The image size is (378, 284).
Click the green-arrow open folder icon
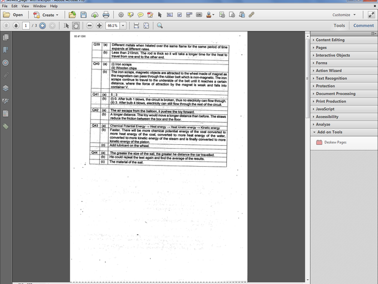pyautogui.click(x=72, y=15)
